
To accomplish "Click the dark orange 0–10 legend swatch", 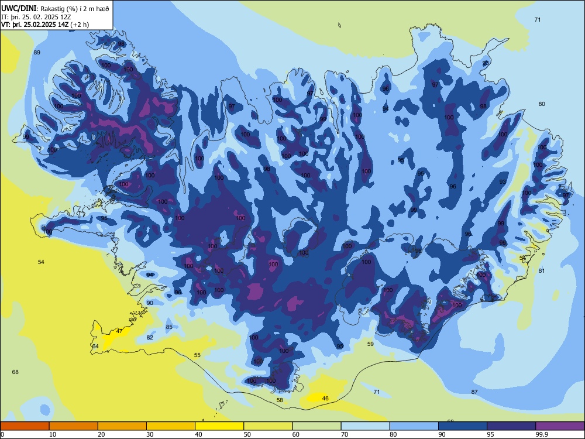I will [x=25, y=426].
